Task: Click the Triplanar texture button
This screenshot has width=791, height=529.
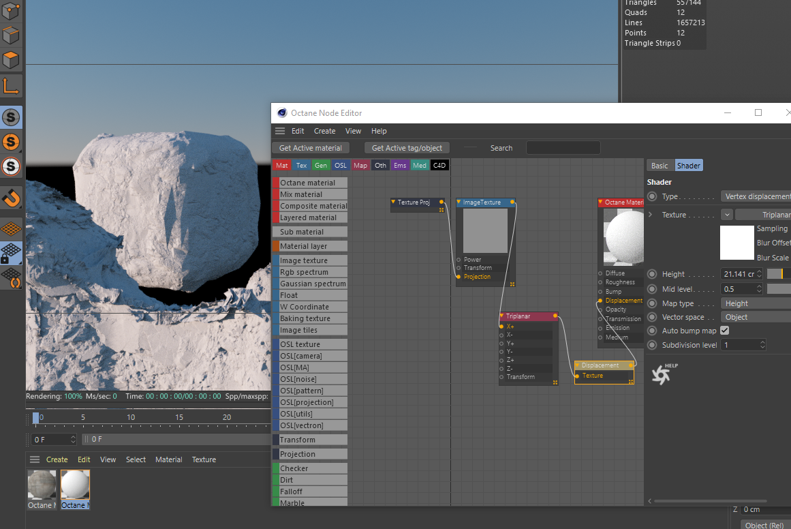Action: [763, 215]
